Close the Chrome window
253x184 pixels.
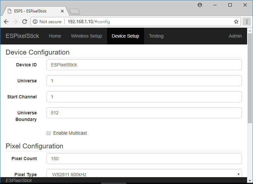coord(245,5)
